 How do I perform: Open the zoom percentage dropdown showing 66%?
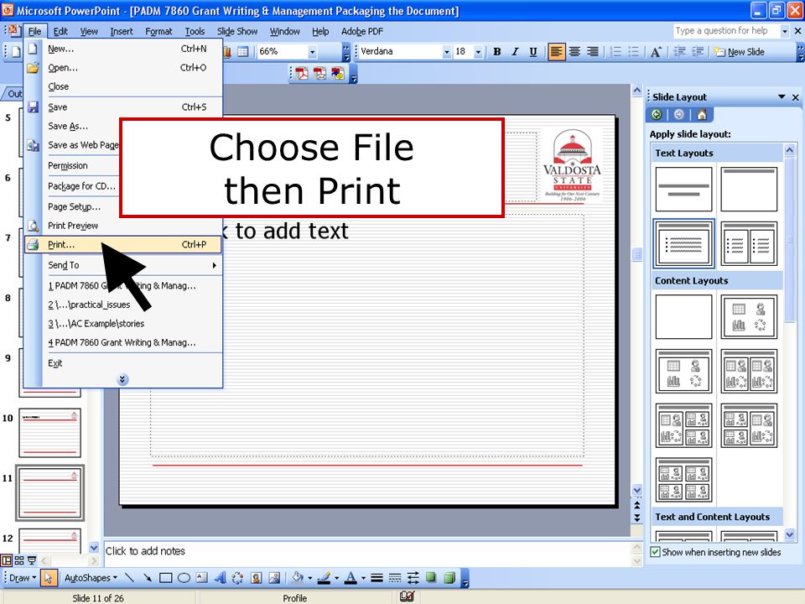point(312,51)
